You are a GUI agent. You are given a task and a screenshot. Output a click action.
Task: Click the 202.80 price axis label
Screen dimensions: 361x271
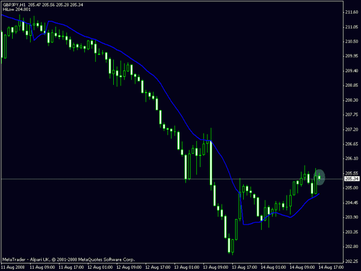click(352, 246)
